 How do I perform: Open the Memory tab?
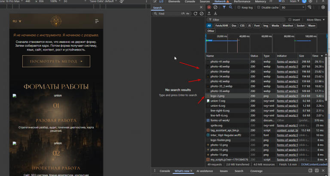[260, 1]
